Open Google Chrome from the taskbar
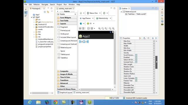Viewport: 188px width, 105px height. [x=56, y=102]
